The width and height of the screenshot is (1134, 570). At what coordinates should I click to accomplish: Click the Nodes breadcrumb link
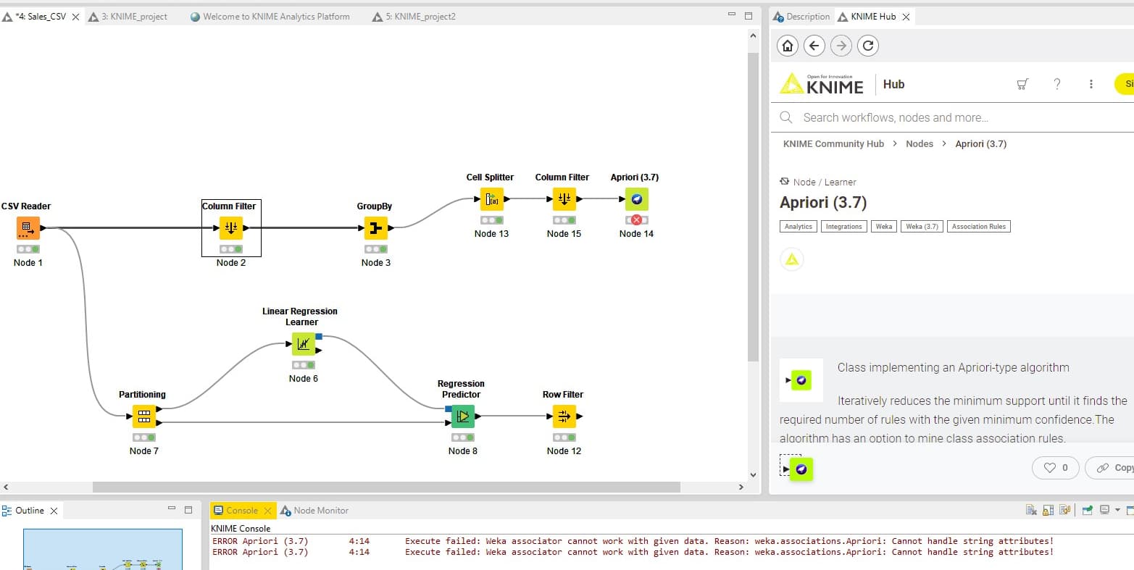[x=920, y=143]
